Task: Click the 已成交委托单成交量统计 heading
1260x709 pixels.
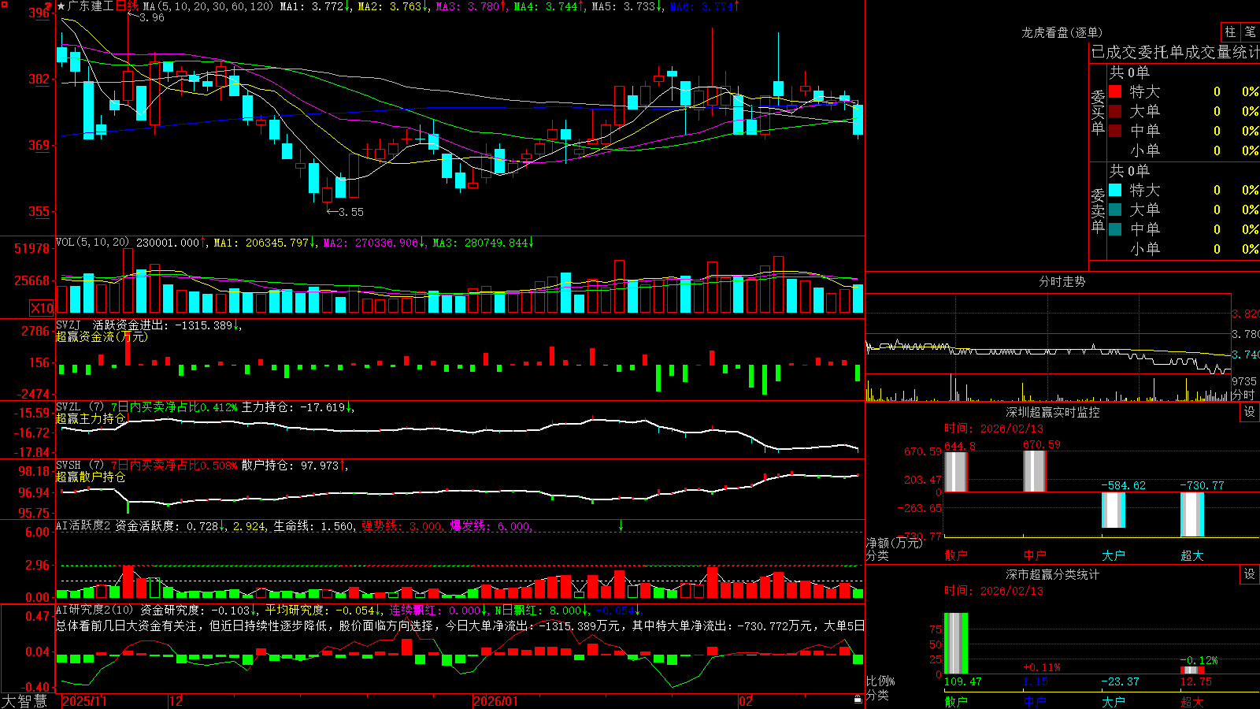Action: click(x=1175, y=52)
